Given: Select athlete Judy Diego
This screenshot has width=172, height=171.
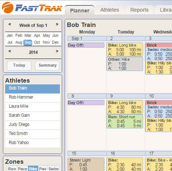Looking at the screenshot, I should [33, 125].
